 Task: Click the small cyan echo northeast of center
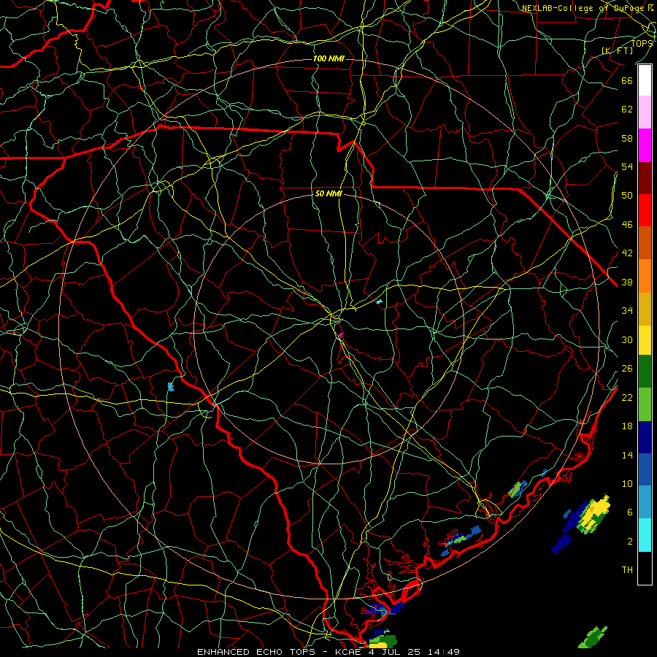[x=380, y=301]
